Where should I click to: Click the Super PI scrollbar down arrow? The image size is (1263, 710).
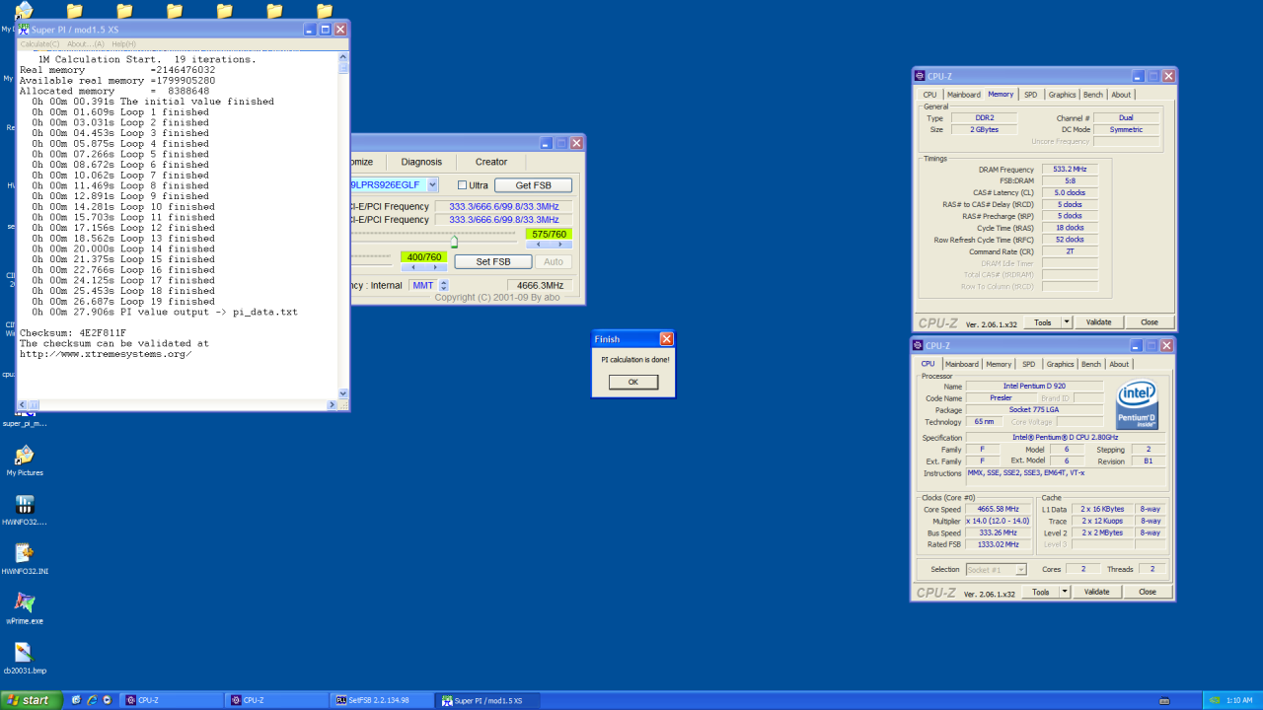(x=343, y=393)
